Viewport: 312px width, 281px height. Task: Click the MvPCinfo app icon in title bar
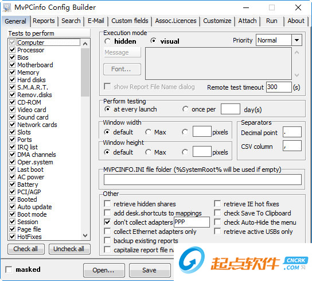click(x=7, y=7)
